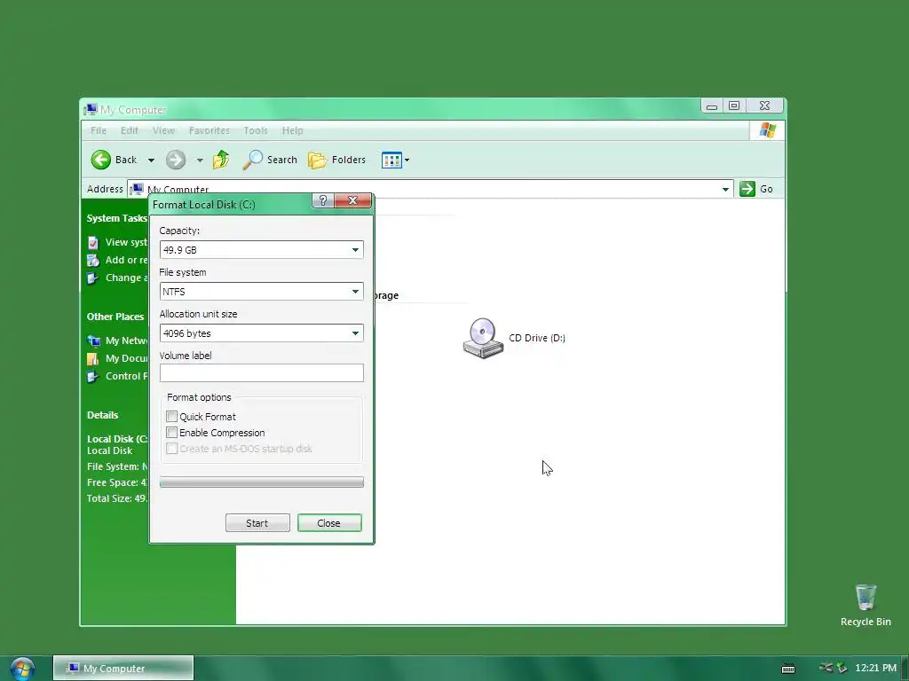Image resolution: width=909 pixels, height=681 pixels.
Task: Open the Tools menu
Action: (x=256, y=130)
